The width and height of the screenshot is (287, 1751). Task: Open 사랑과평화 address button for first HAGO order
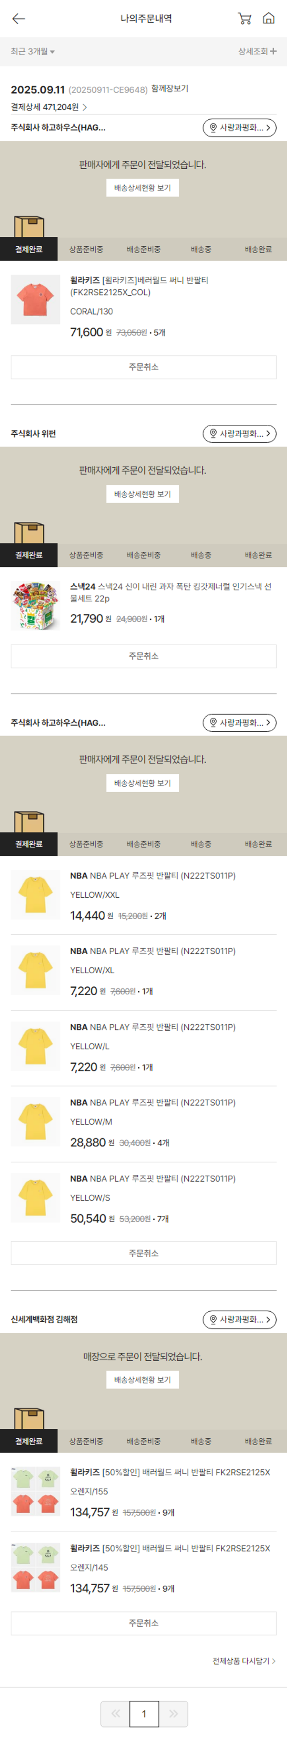pos(240,128)
